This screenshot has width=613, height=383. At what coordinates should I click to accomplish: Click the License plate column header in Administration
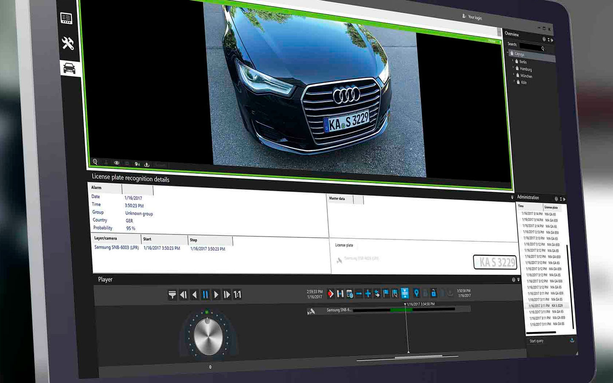(551, 207)
